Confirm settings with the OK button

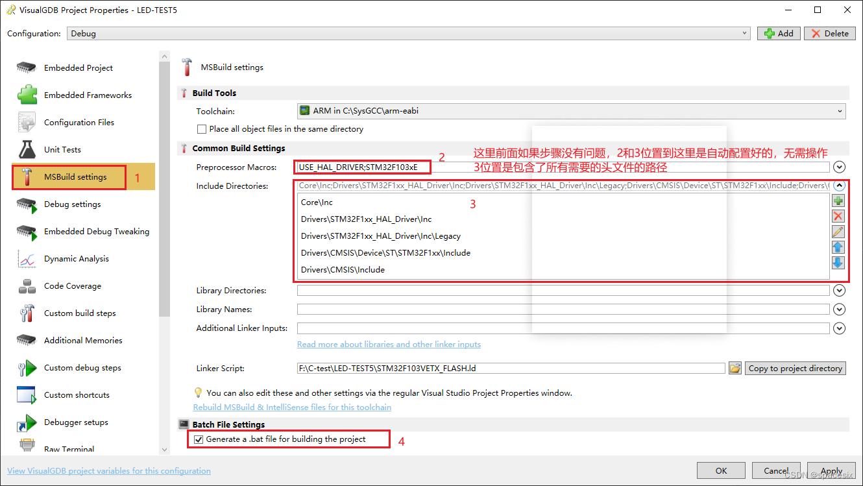(x=721, y=471)
